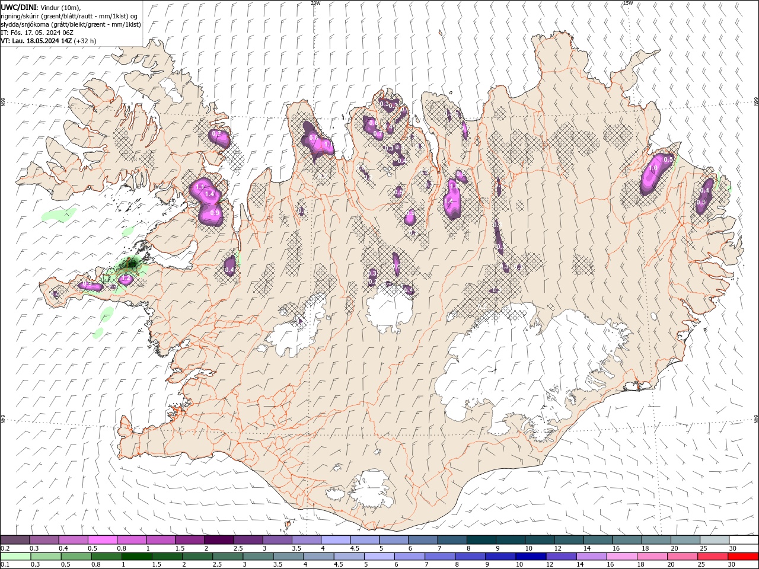This screenshot has height=569, width=759.
Task: Click the dark green rain core on Snæfellsnes
Action: click(132, 263)
